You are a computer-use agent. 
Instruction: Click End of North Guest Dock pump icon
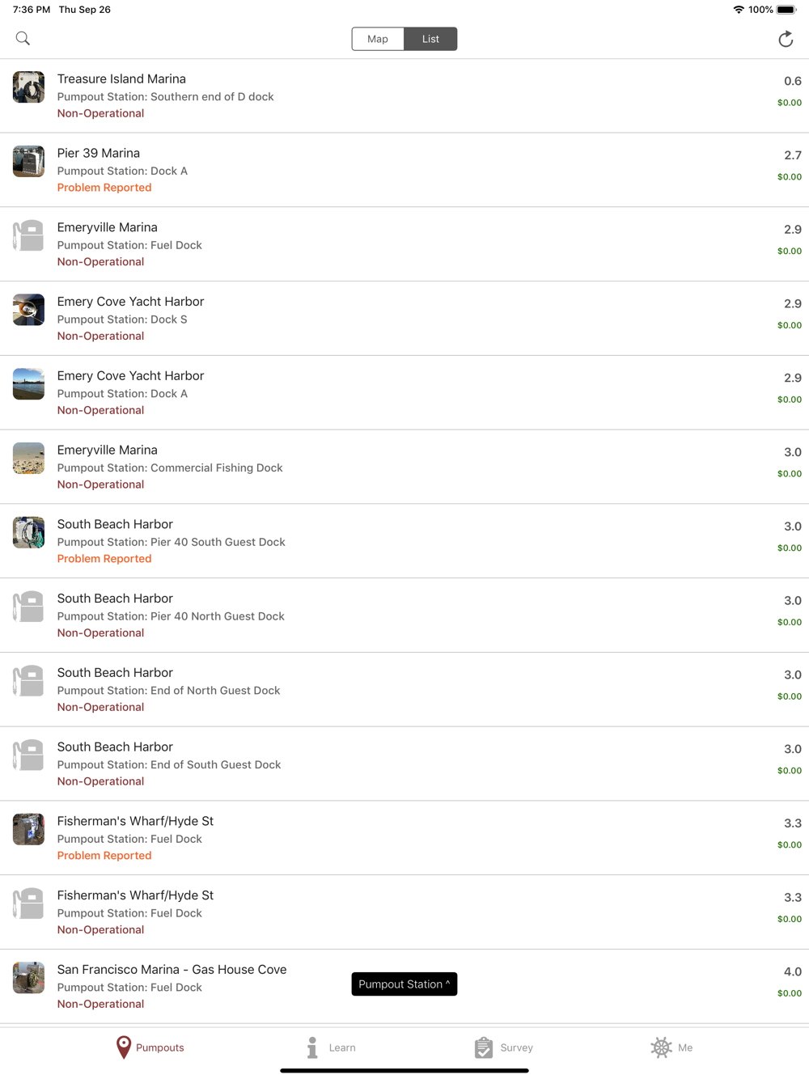28,681
